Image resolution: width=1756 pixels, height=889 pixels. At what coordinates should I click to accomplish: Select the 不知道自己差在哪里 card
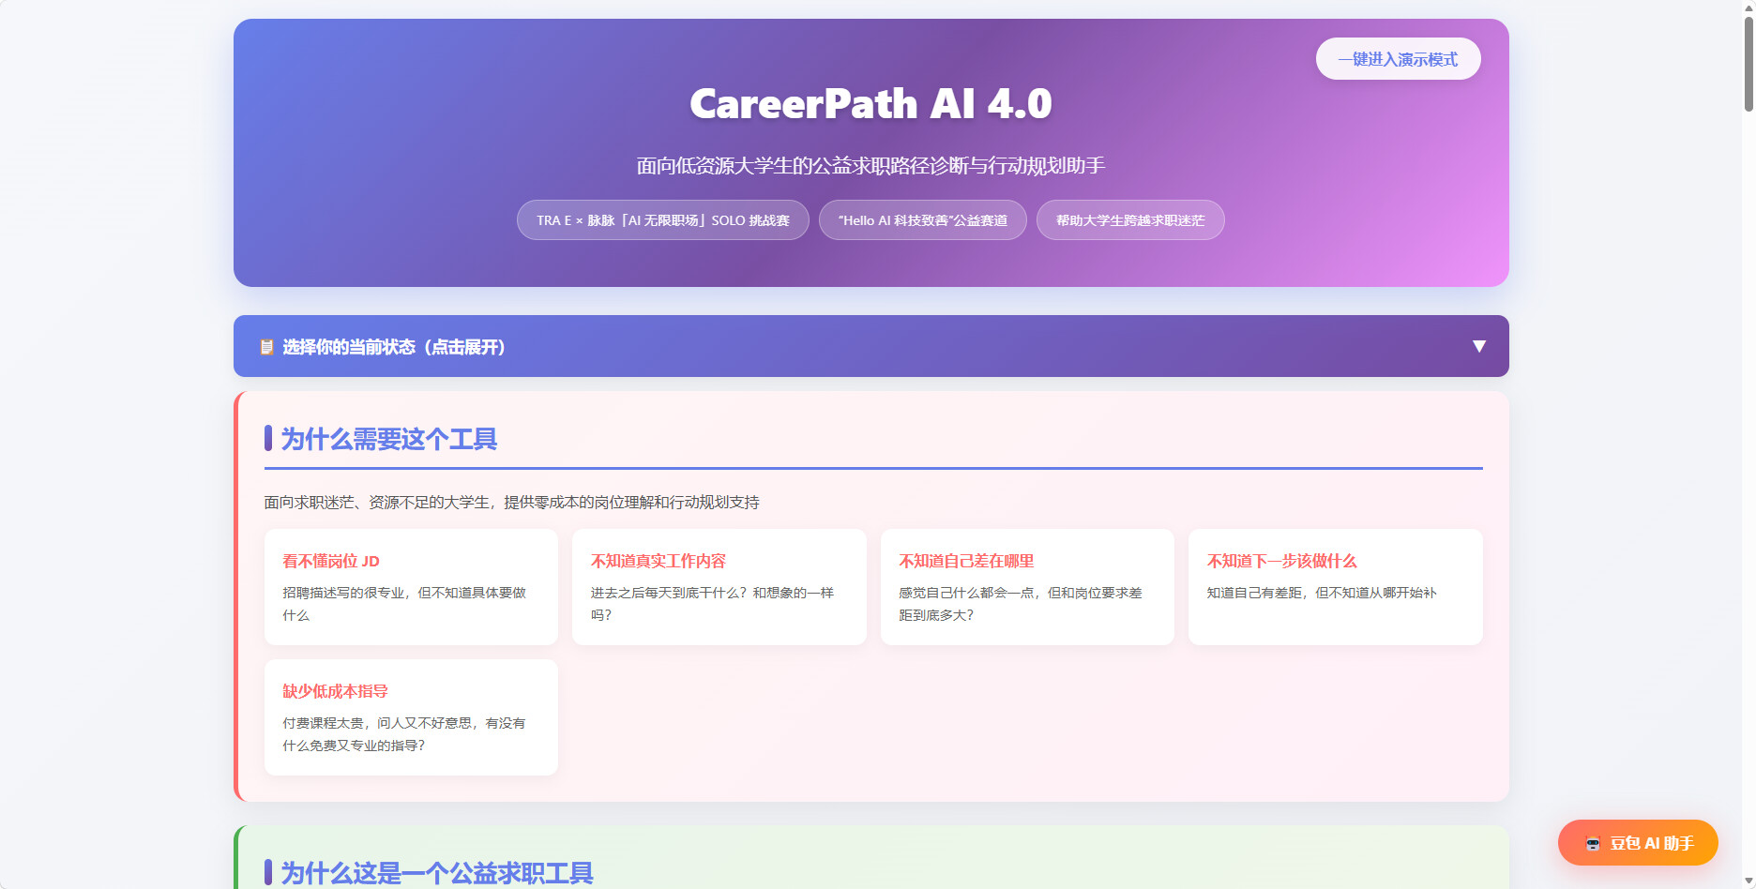[x=1027, y=587]
